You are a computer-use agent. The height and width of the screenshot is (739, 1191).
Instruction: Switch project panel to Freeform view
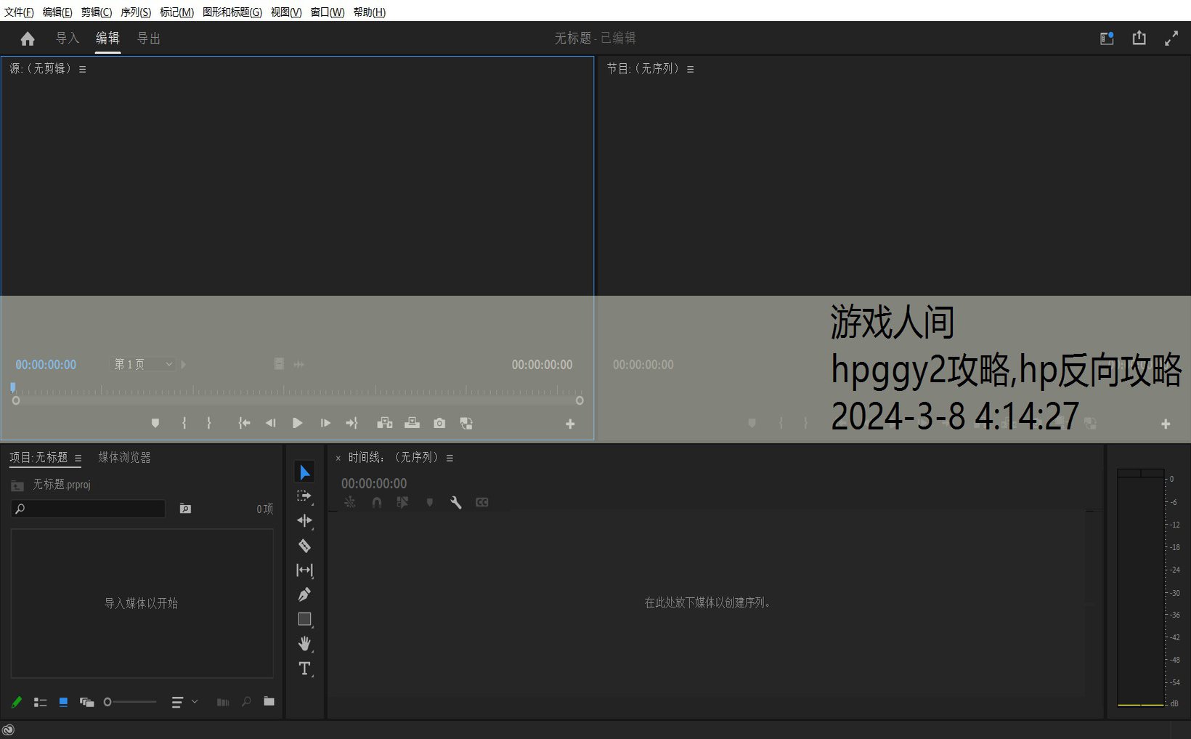[86, 702]
